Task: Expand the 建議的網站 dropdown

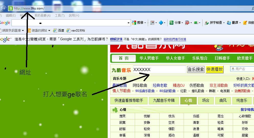Action: [x=49, y=31]
